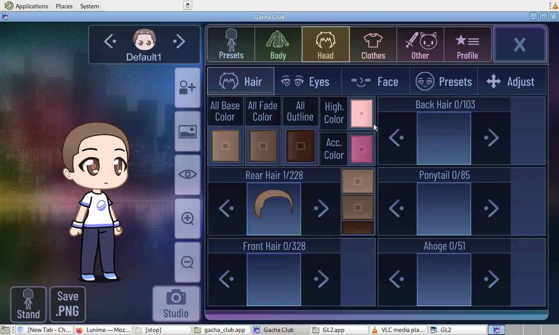Switch to the Eyes sub-tab
The image size is (559, 335).
(308, 81)
